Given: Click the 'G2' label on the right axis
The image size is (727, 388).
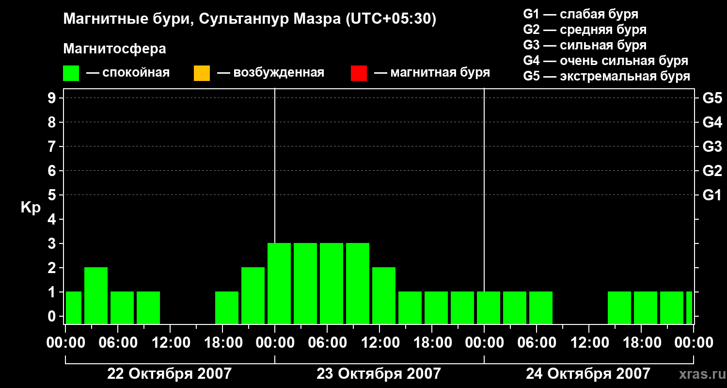Looking at the screenshot, I should click(712, 171).
